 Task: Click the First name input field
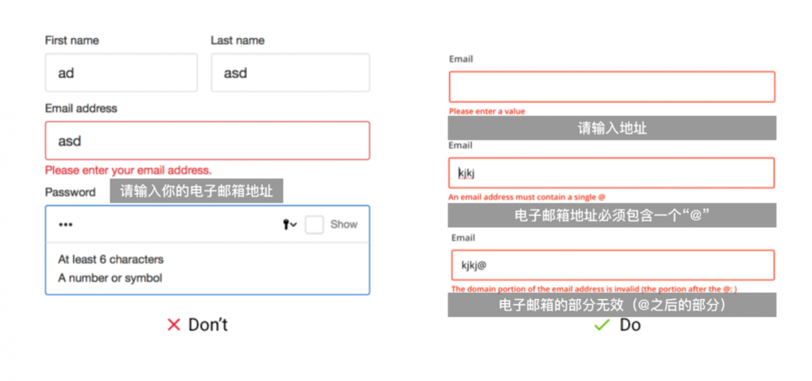[121, 73]
